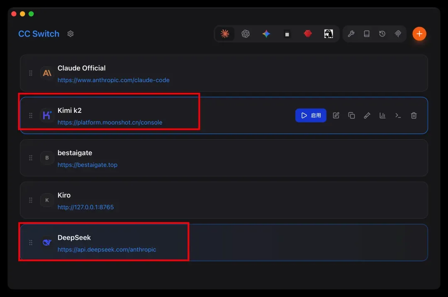Viewport: 448px width, 297px height.
Task: Select the red icon app tab
Action: pos(308,34)
